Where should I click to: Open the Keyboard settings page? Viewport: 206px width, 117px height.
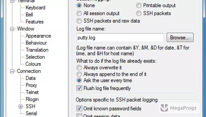click(x=36, y=8)
